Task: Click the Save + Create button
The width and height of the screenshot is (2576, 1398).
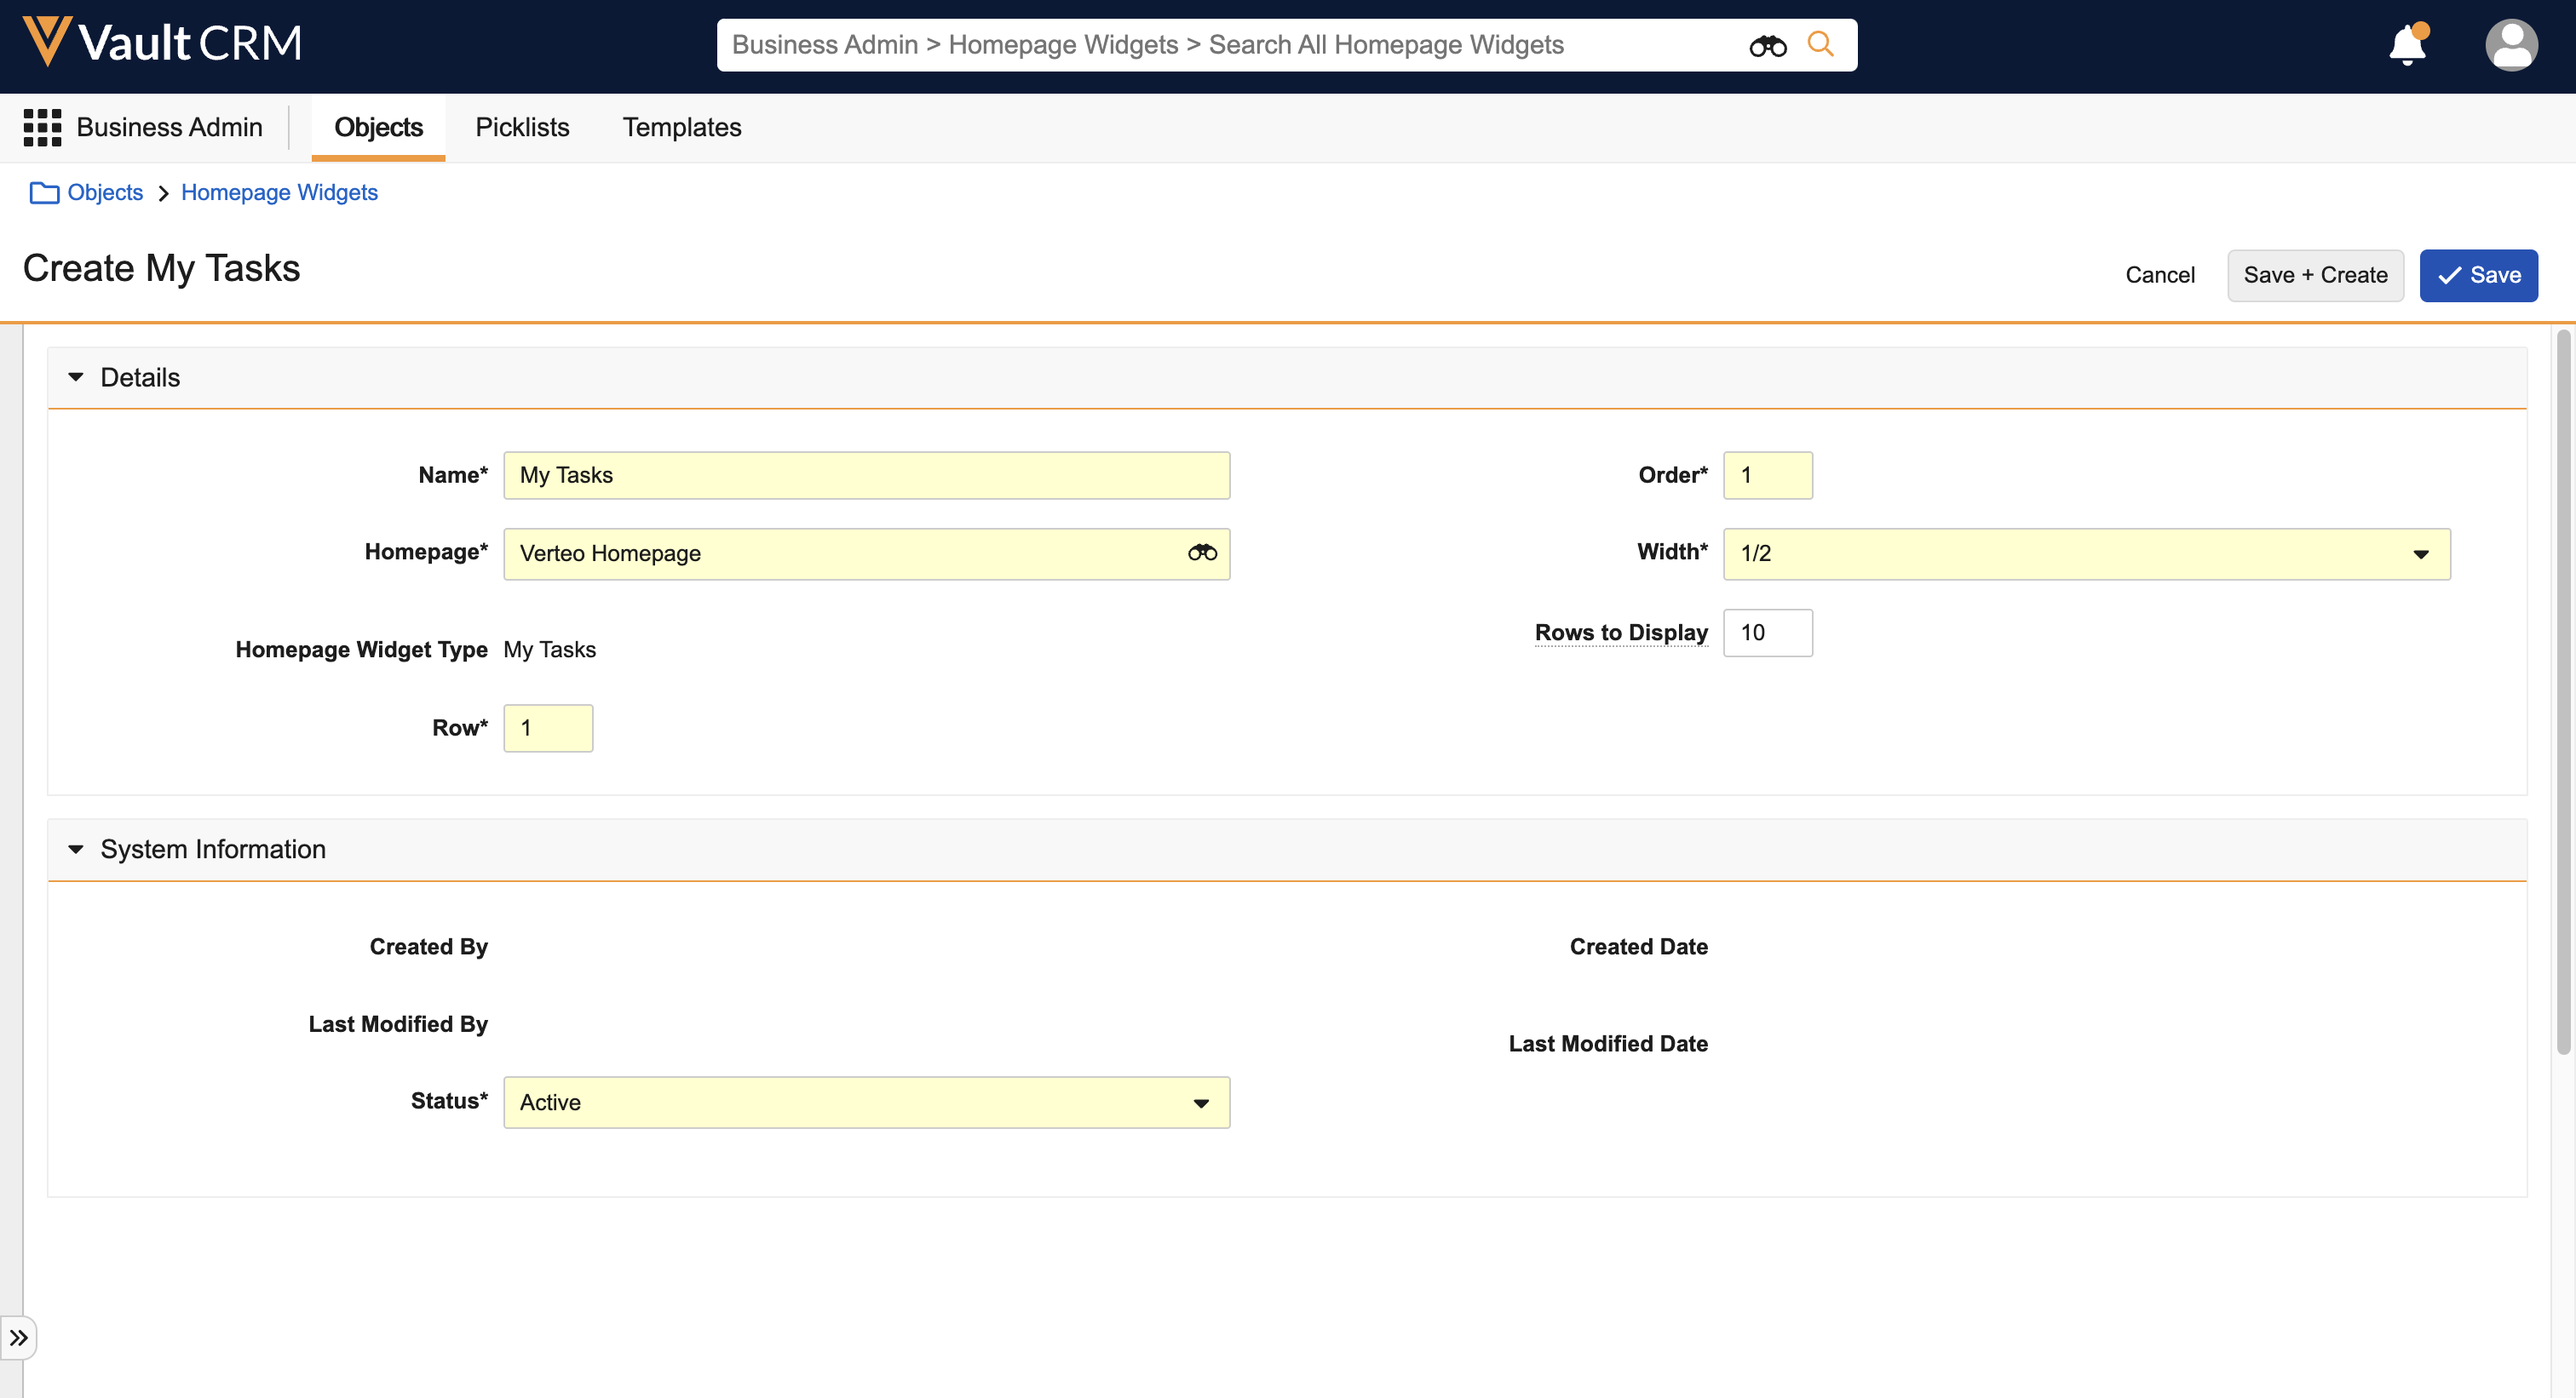Action: click(2315, 276)
